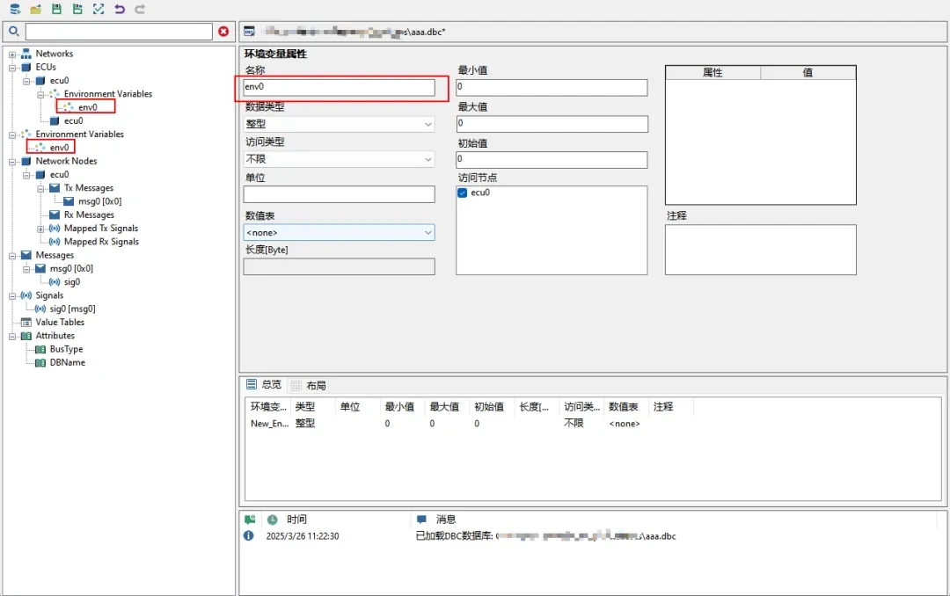This screenshot has height=596, width=950.
Task: Click the new database toolbar icon
Action: [14, 9]
